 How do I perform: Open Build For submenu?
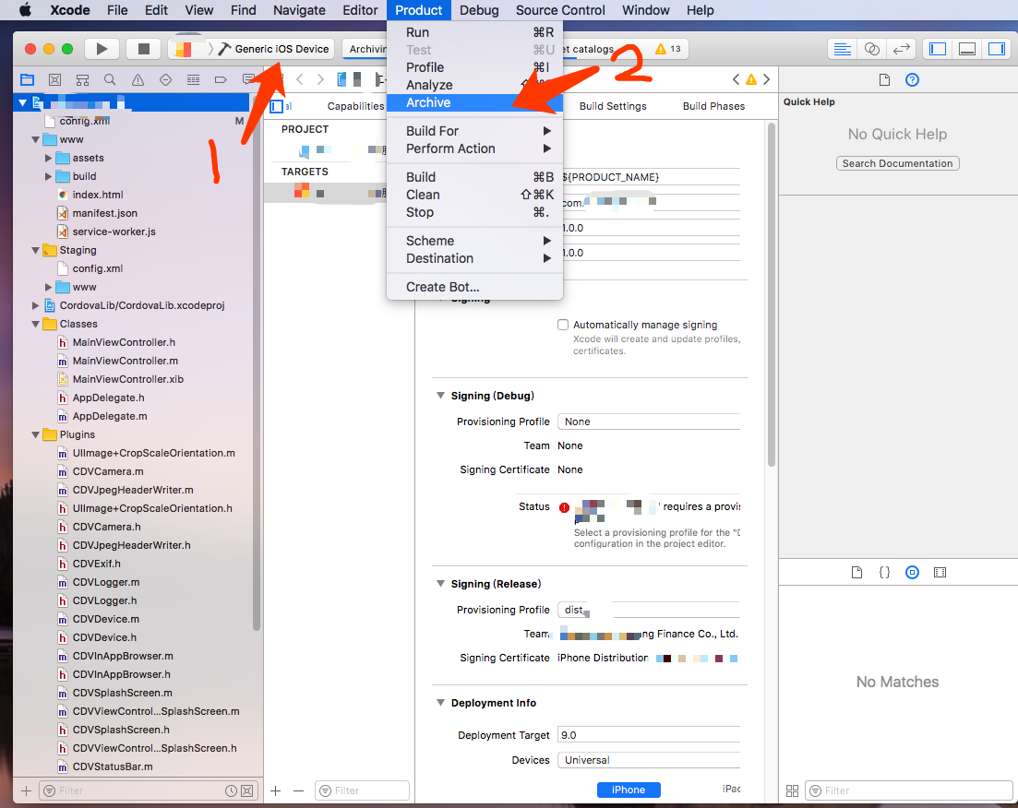click(x=474, y=131)
